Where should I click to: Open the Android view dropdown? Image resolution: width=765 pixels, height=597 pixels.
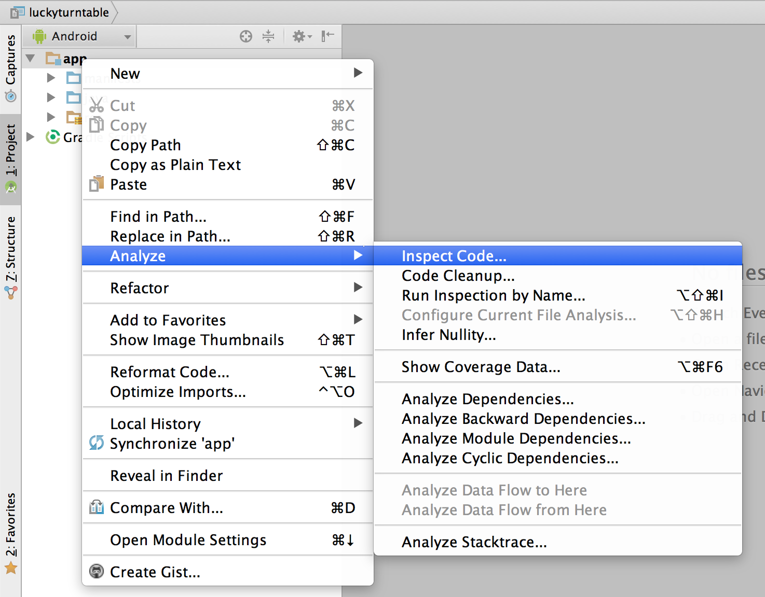78,36
